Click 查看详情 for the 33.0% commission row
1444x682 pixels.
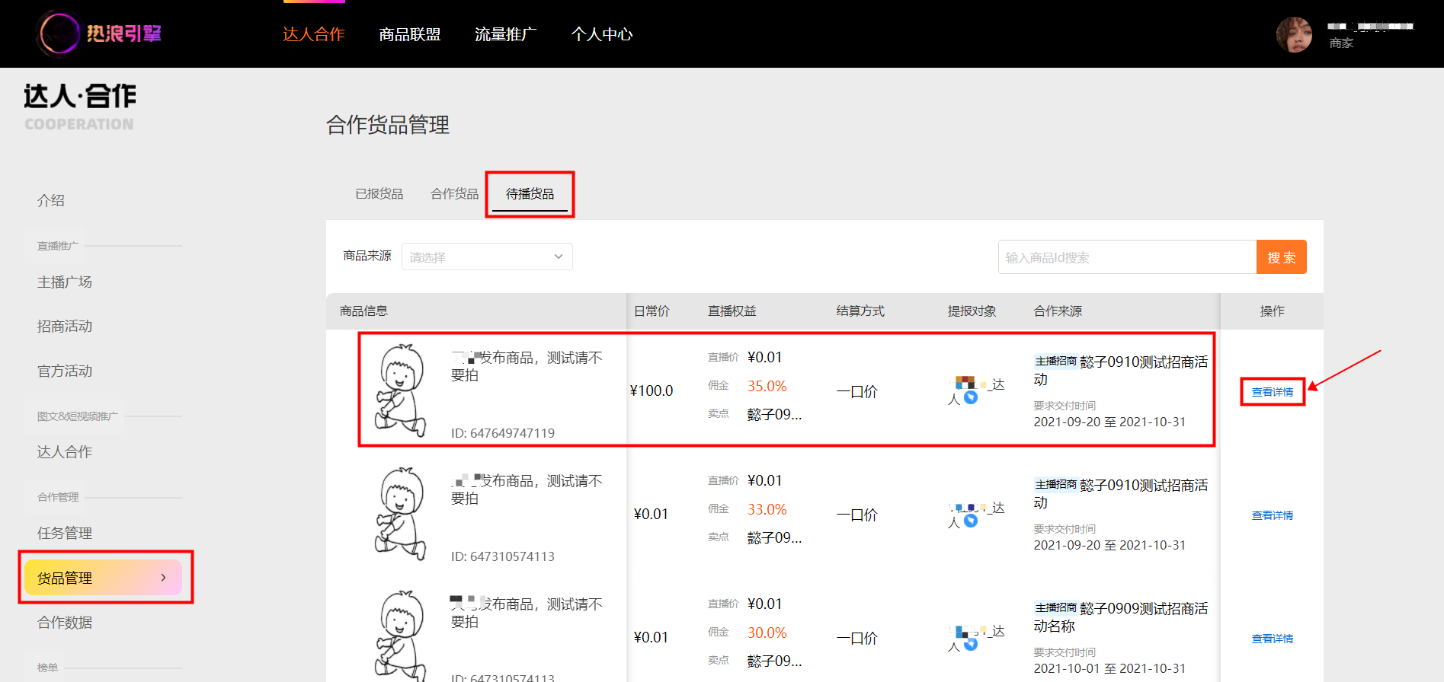point(1273,515)
